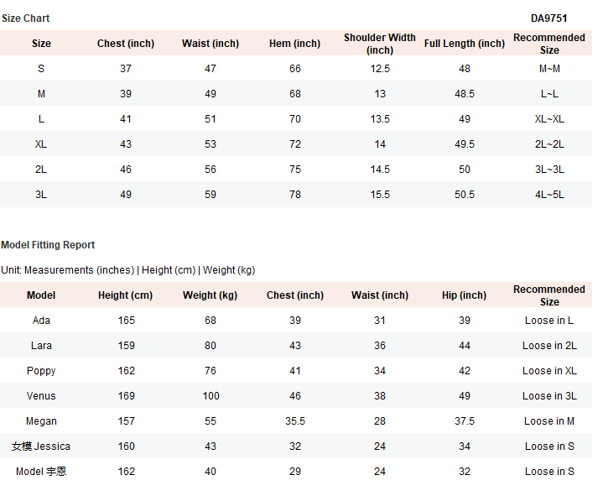
Task: Select the "Shoulder Width (inch)" column header
Action: [x=380, y=44]
